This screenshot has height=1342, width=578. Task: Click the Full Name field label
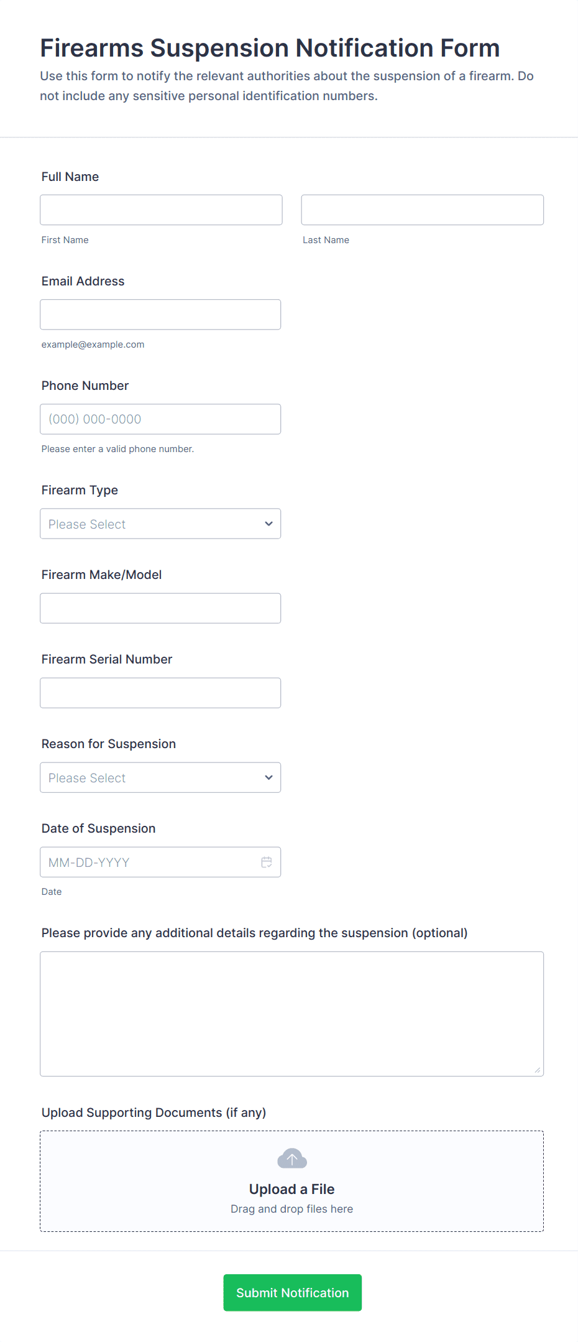[70, 177]
